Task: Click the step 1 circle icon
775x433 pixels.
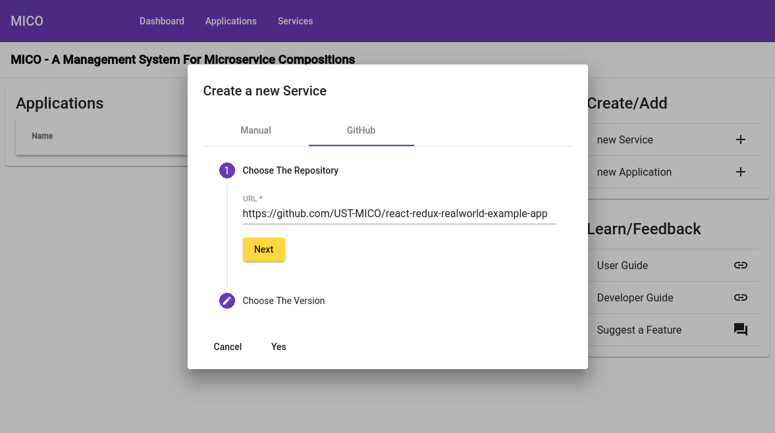Action: point(227,170)
